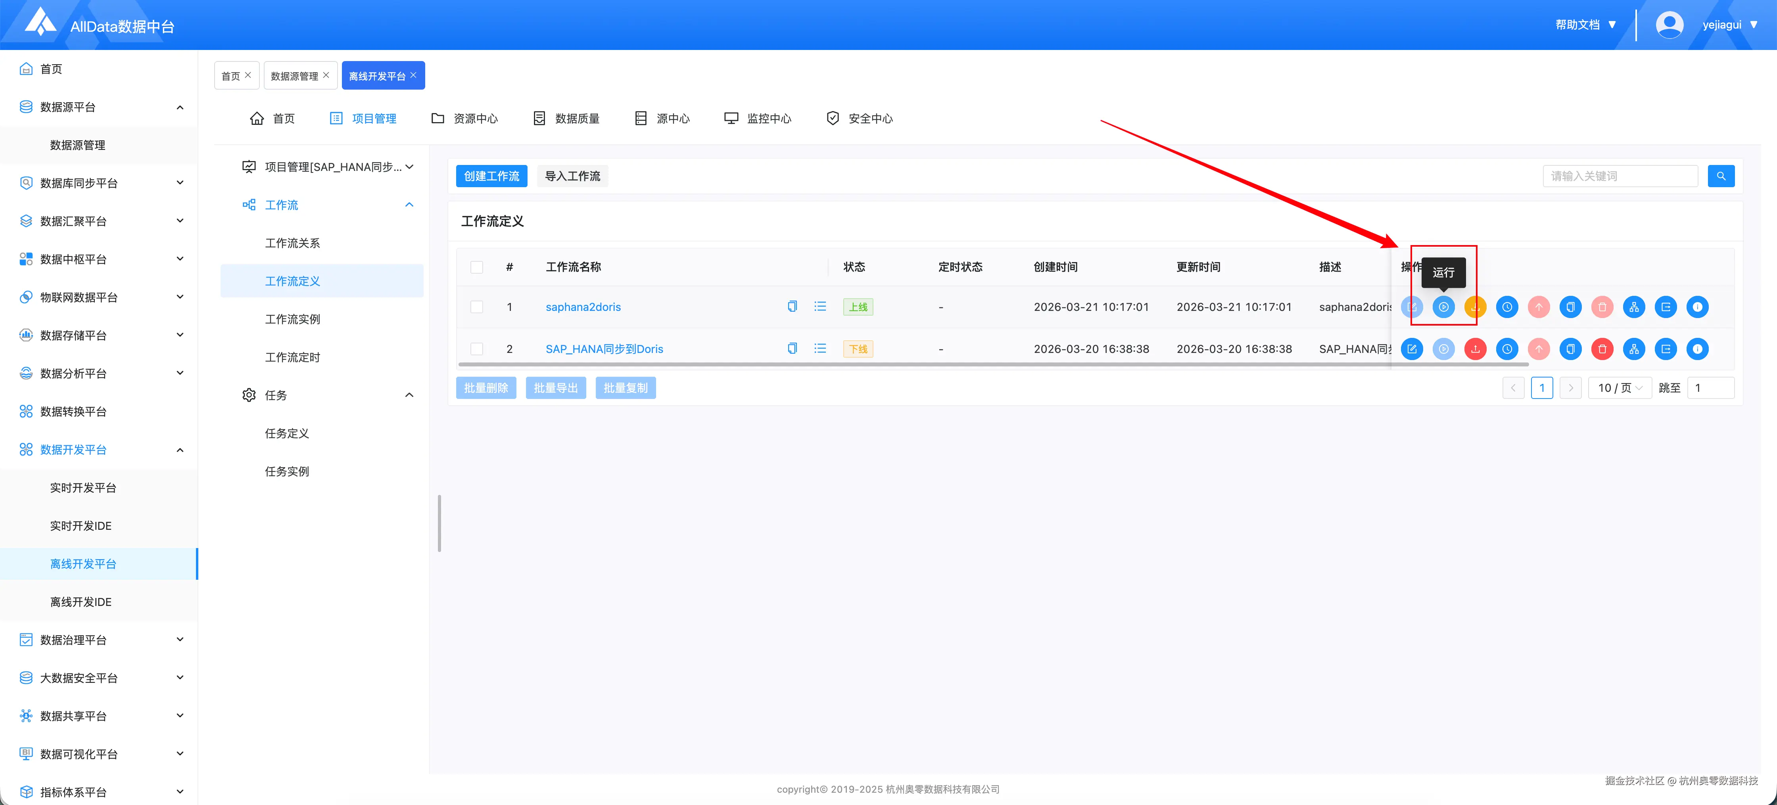Image resolution: width=1777 pixels, height=805 pixels.
Task: Edit the SAP_HANA同步到Doris workflow
Action: pyautogui.click(x=1411, y=349)
